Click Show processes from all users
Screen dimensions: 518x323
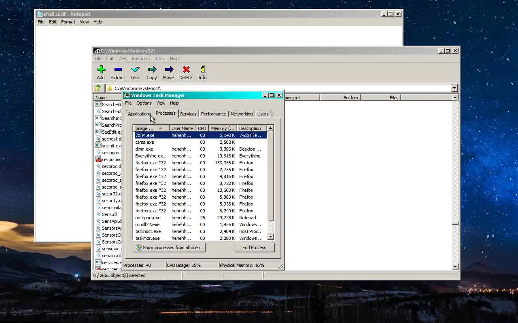tap(169, 247)
